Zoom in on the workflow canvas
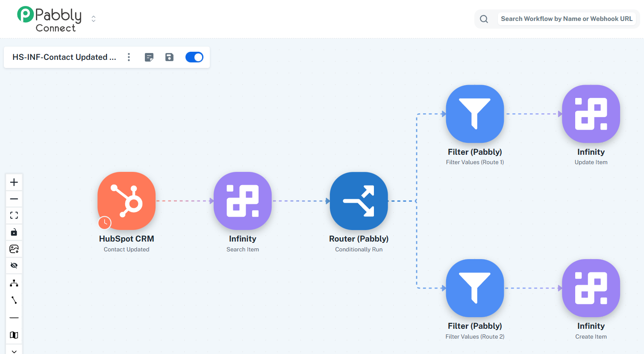 (x=14, y=183)
